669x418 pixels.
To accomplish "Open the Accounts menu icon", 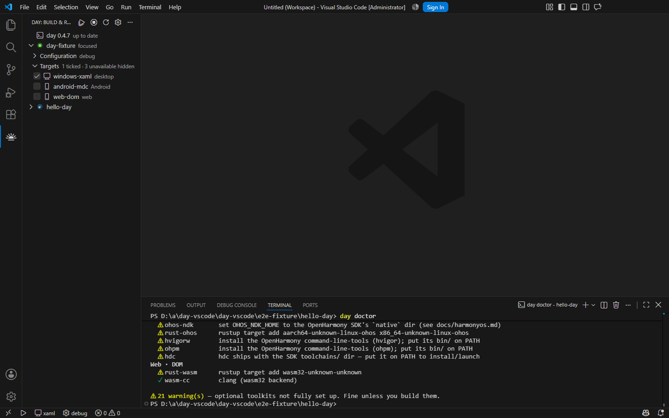I will tap(11, 374).
